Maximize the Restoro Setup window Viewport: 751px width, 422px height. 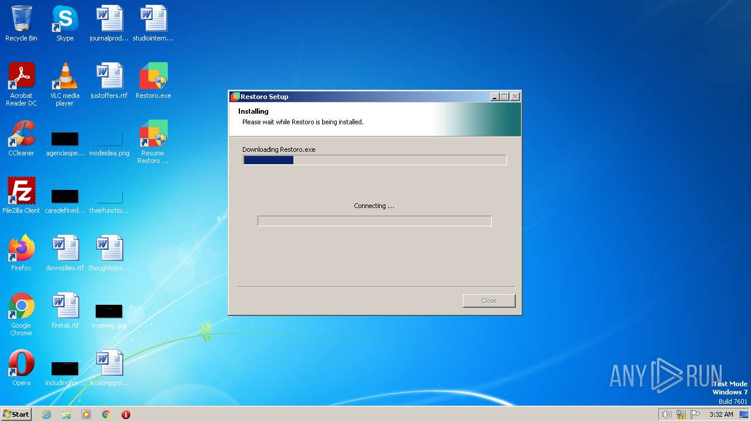pos(505,97)
